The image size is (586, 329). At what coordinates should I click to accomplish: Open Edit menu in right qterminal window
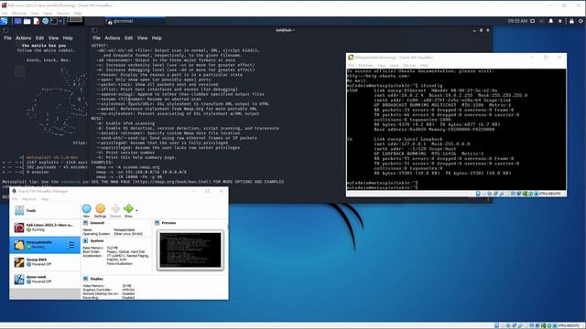coord(128,38)
